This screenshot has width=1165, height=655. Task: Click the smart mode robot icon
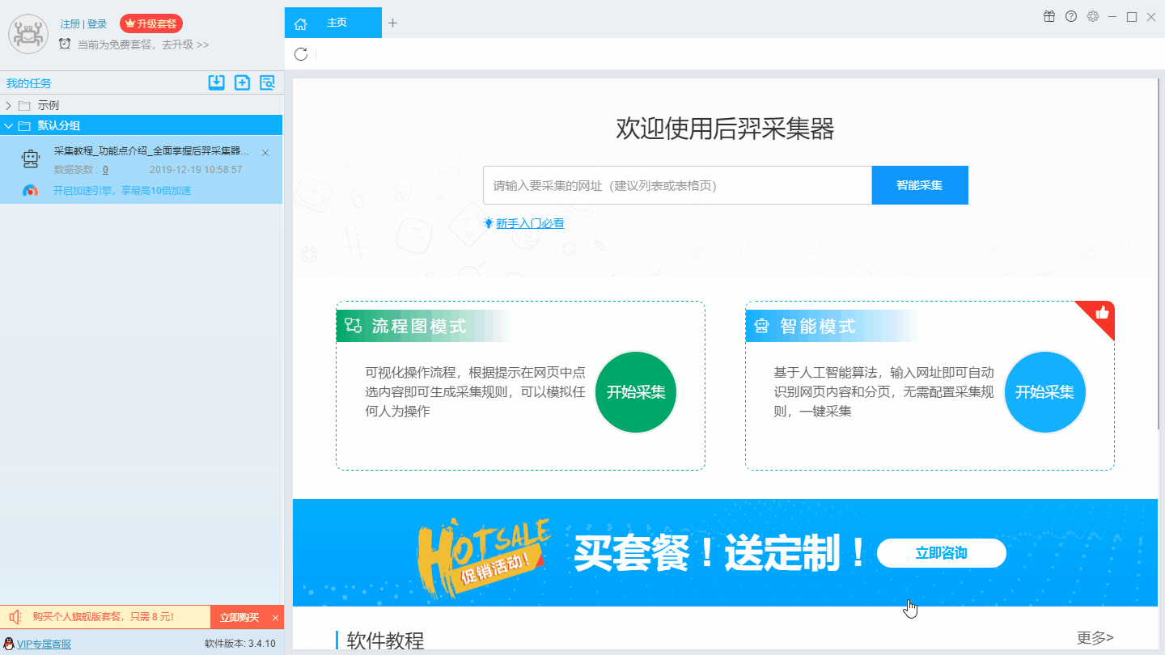pos(760,327)
